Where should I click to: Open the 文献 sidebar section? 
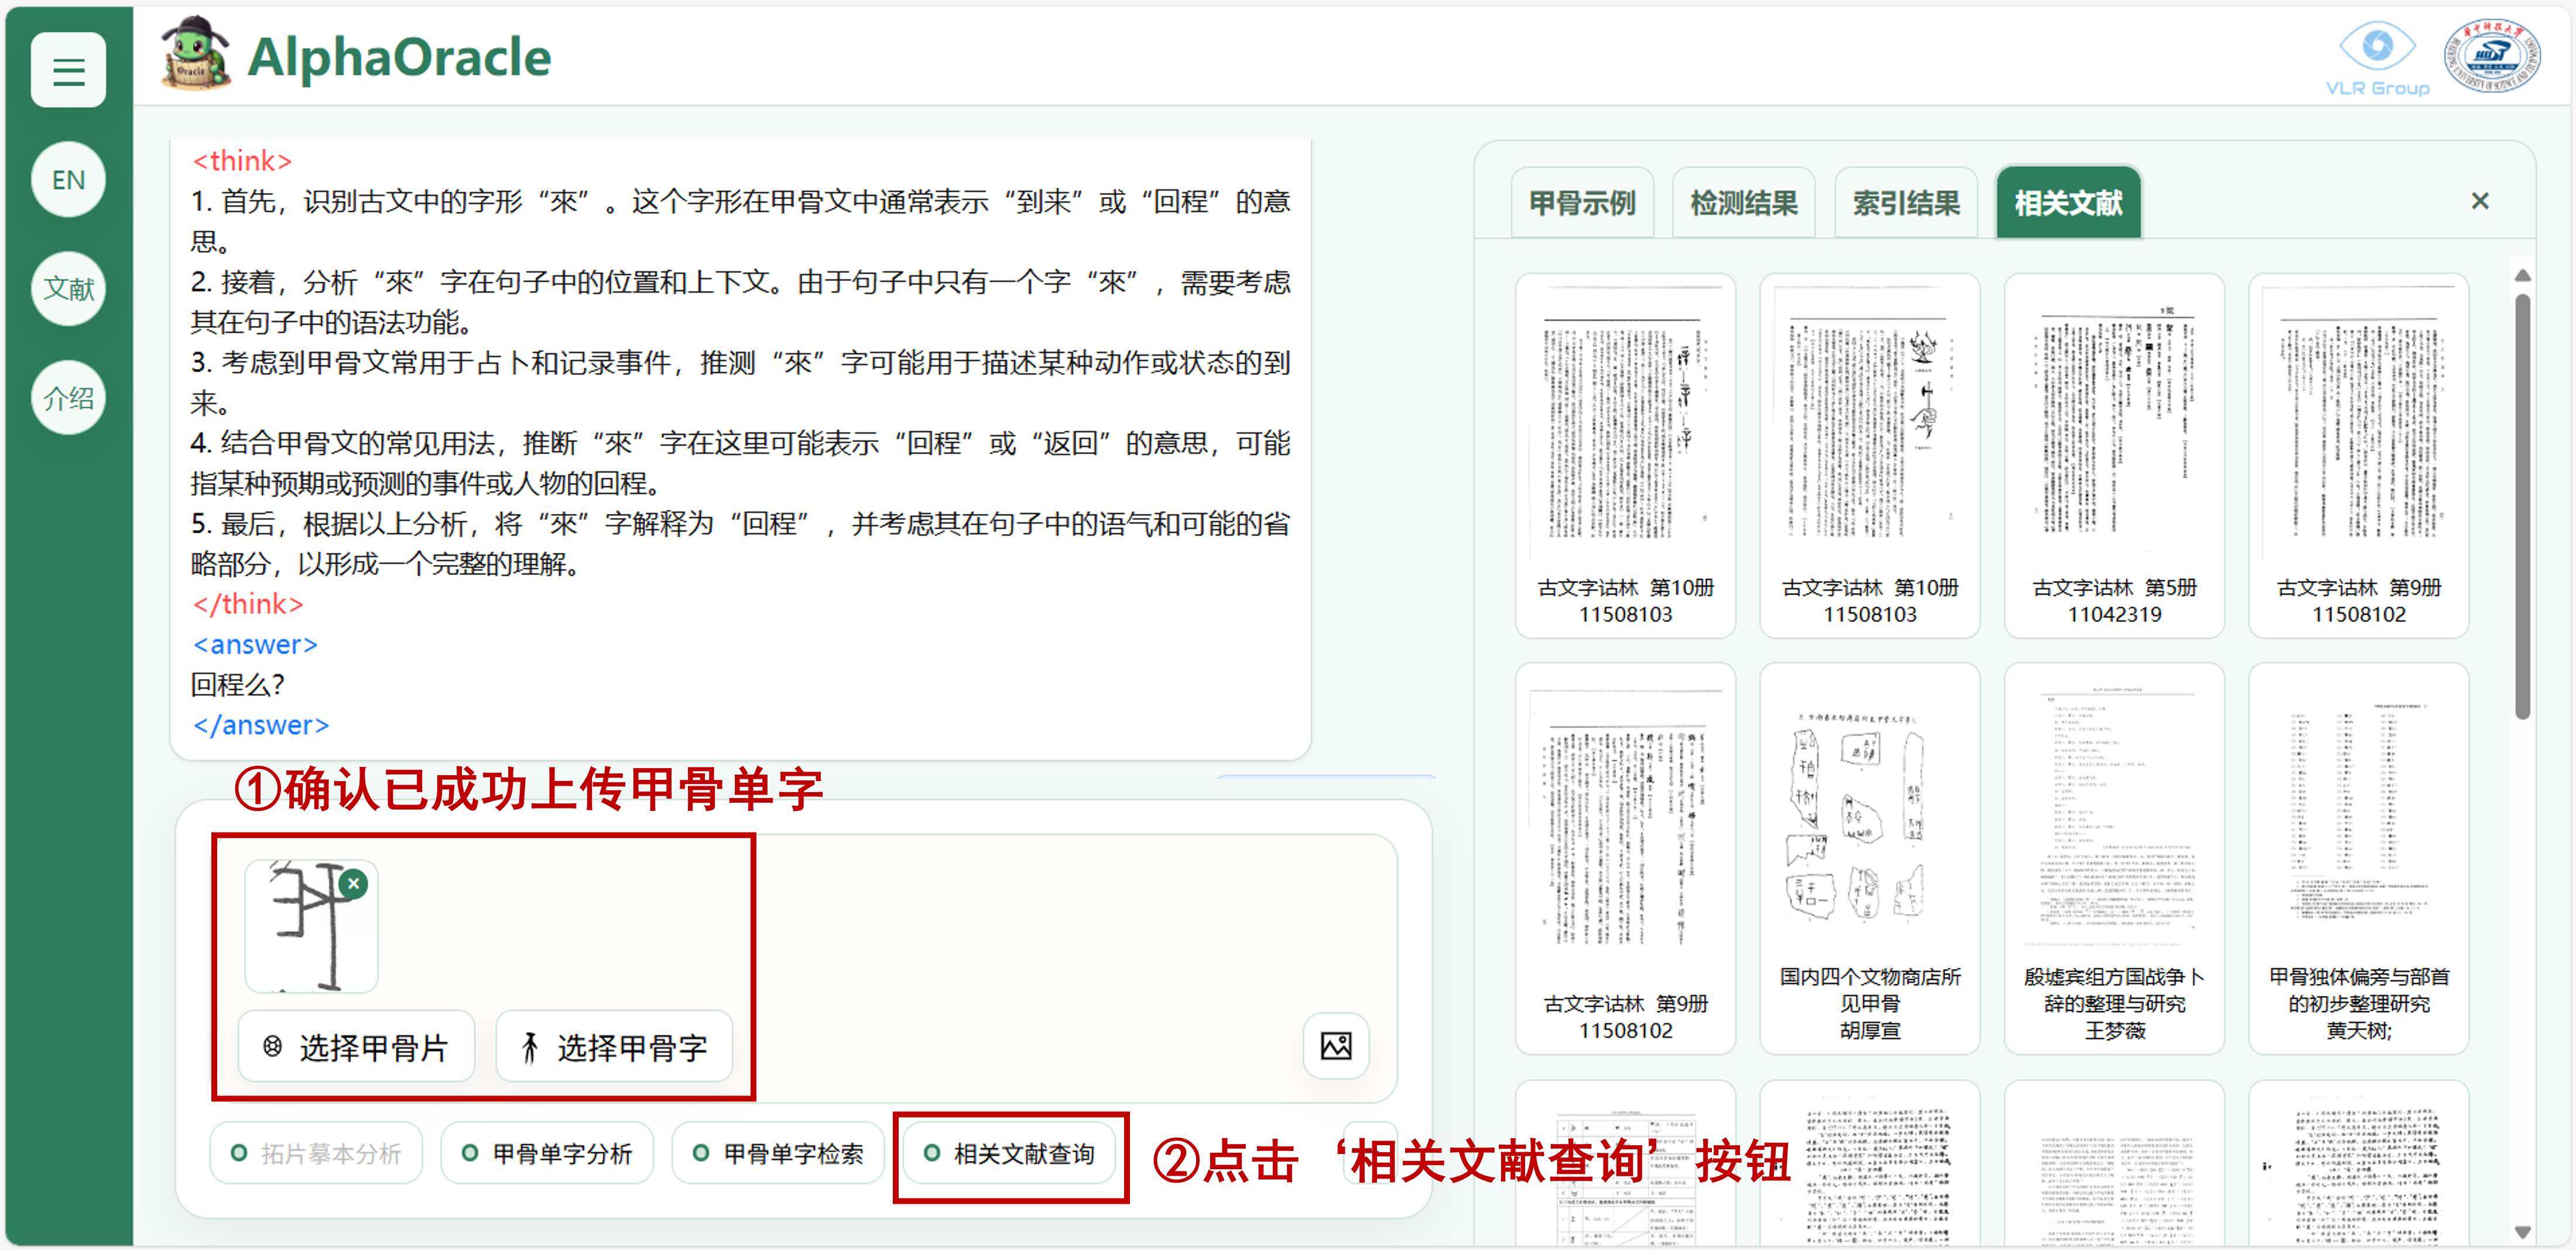coord(68,289)
